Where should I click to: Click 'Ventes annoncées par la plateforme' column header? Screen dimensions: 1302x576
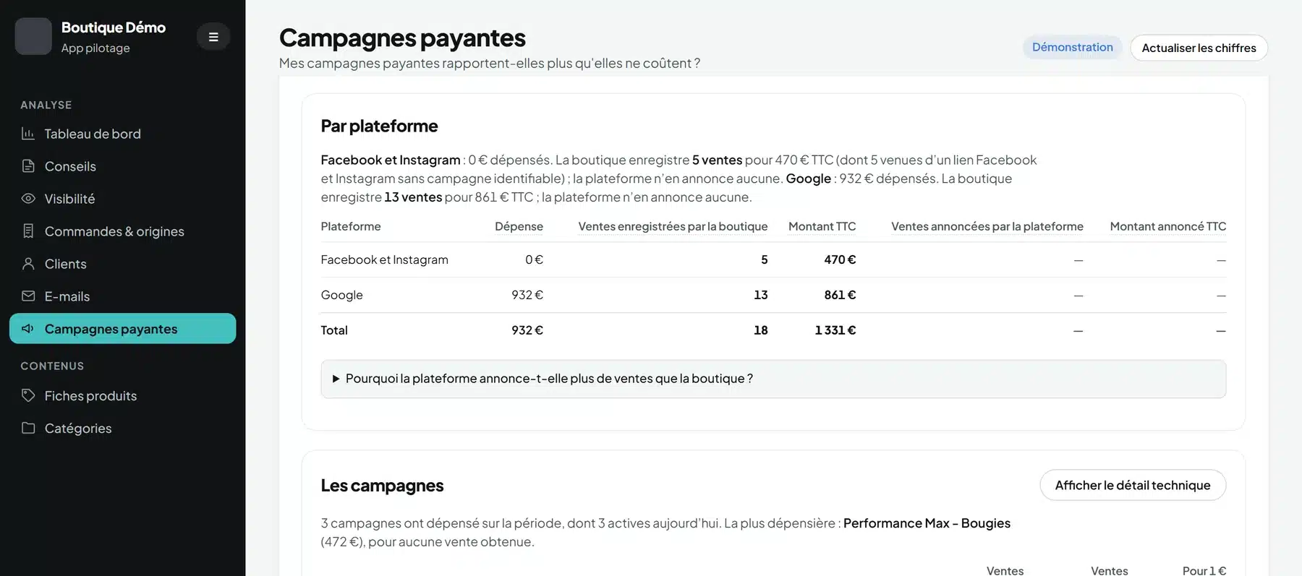coord(987,226)
